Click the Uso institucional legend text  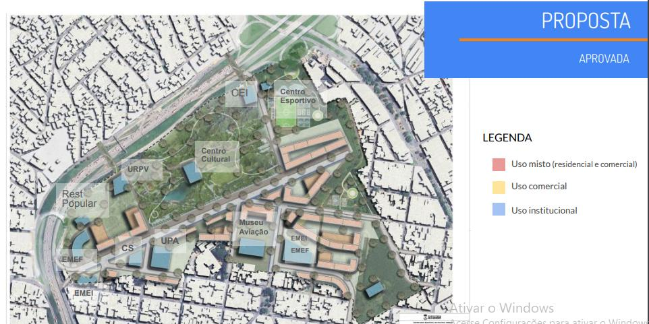tap(544, 210)
